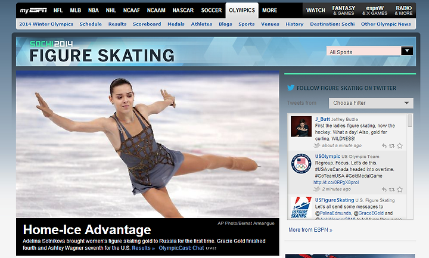Image resolution: width=429 pixels, height=258 pixels.
Task: Open OlympicCast: Chat link
Action: [181, 248]
